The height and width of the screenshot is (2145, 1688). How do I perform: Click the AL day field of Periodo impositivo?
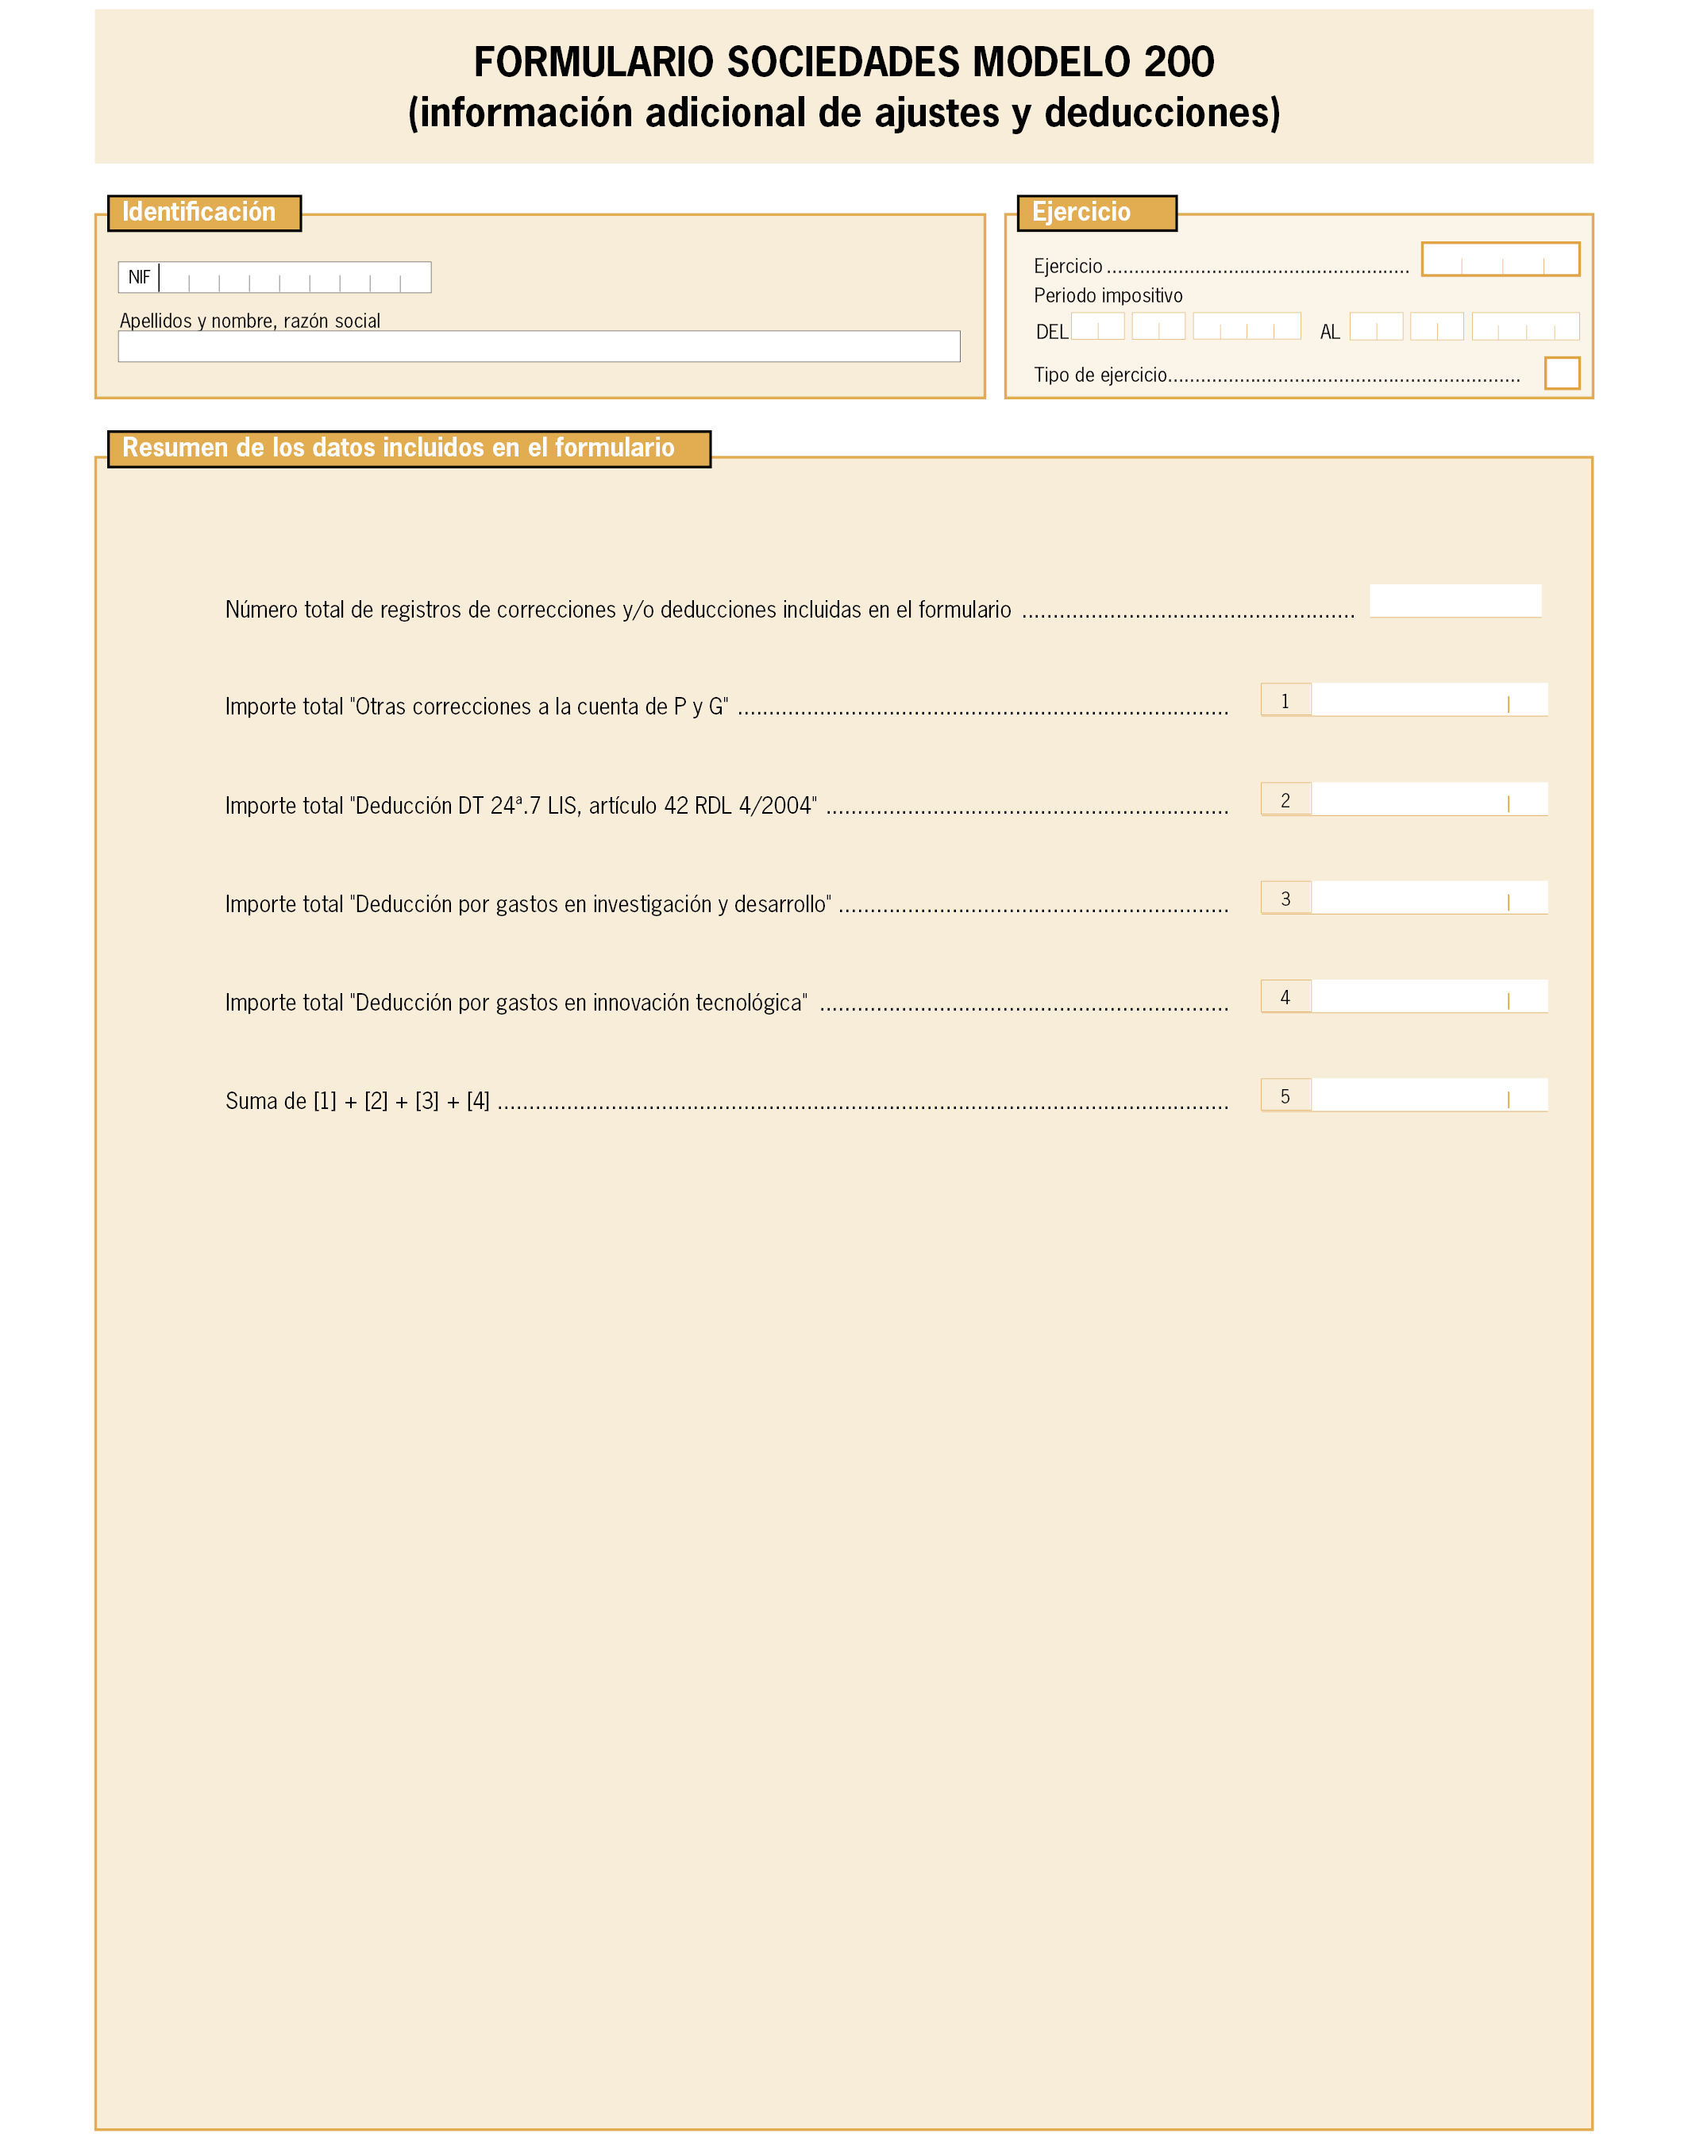tap(1376, 326)
